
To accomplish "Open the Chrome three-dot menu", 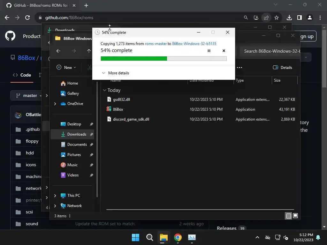I will coord(320,18).
